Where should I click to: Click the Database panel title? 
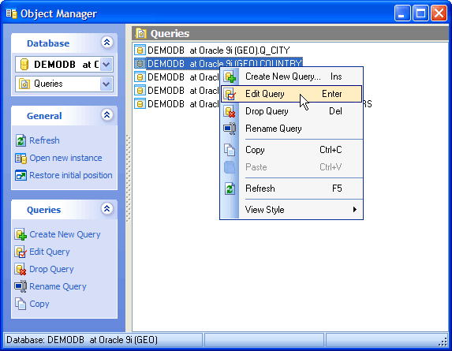(x=48, y=43)
